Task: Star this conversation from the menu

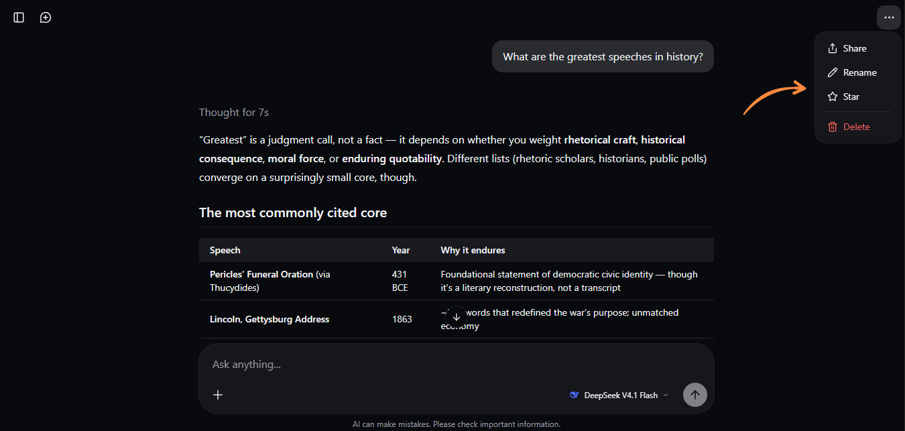Action: [857, 97]
